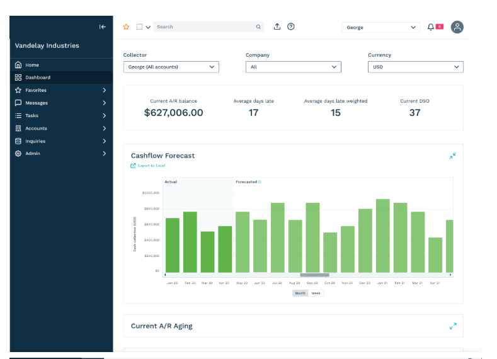
Task: Open the Company dropdown
Action: 293,67
